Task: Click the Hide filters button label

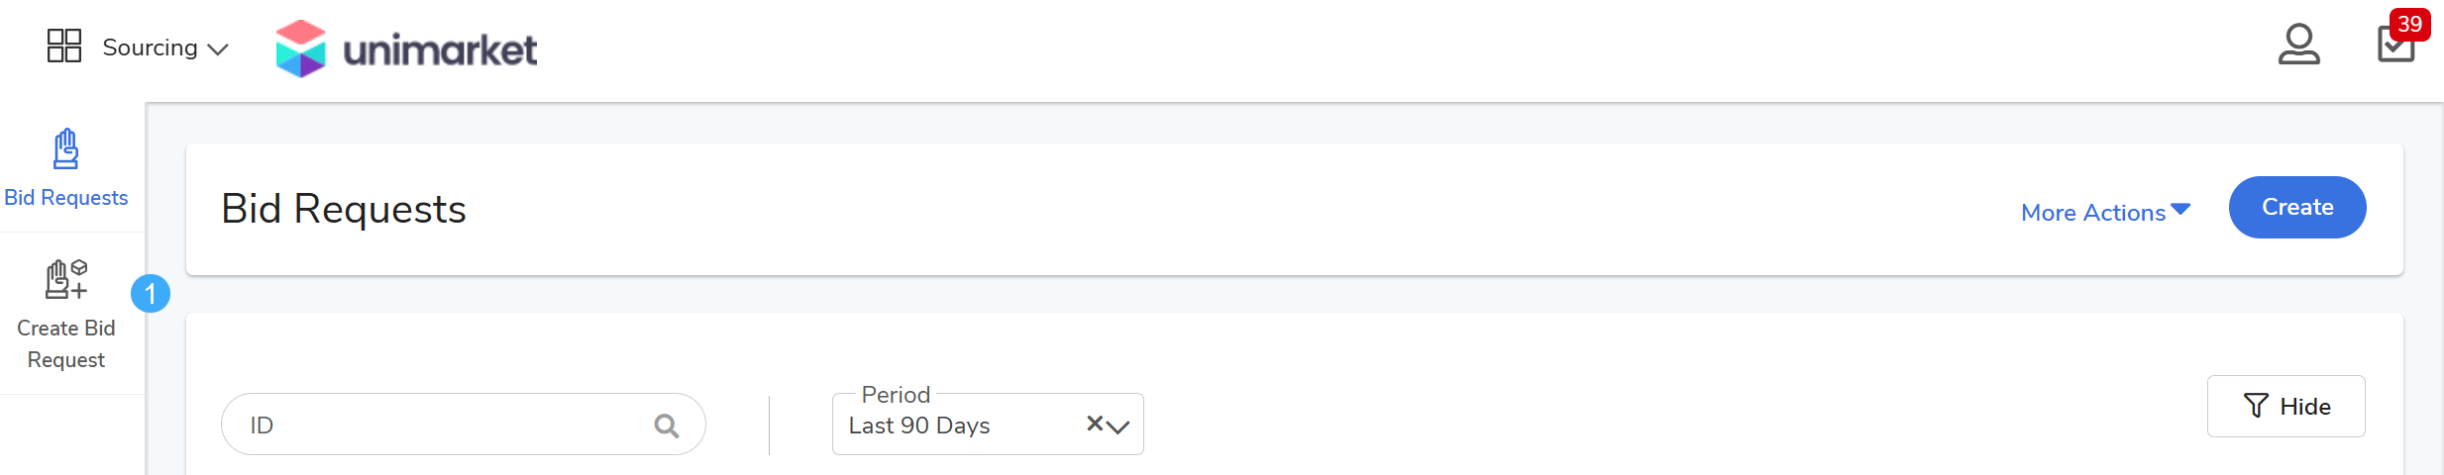Action: pos(2304,407)
